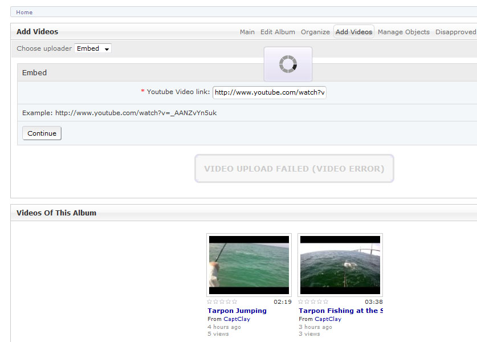Click the '3 hours ago' text
The width and height of the screenshot is (477, 342).
tap(315, 327)
